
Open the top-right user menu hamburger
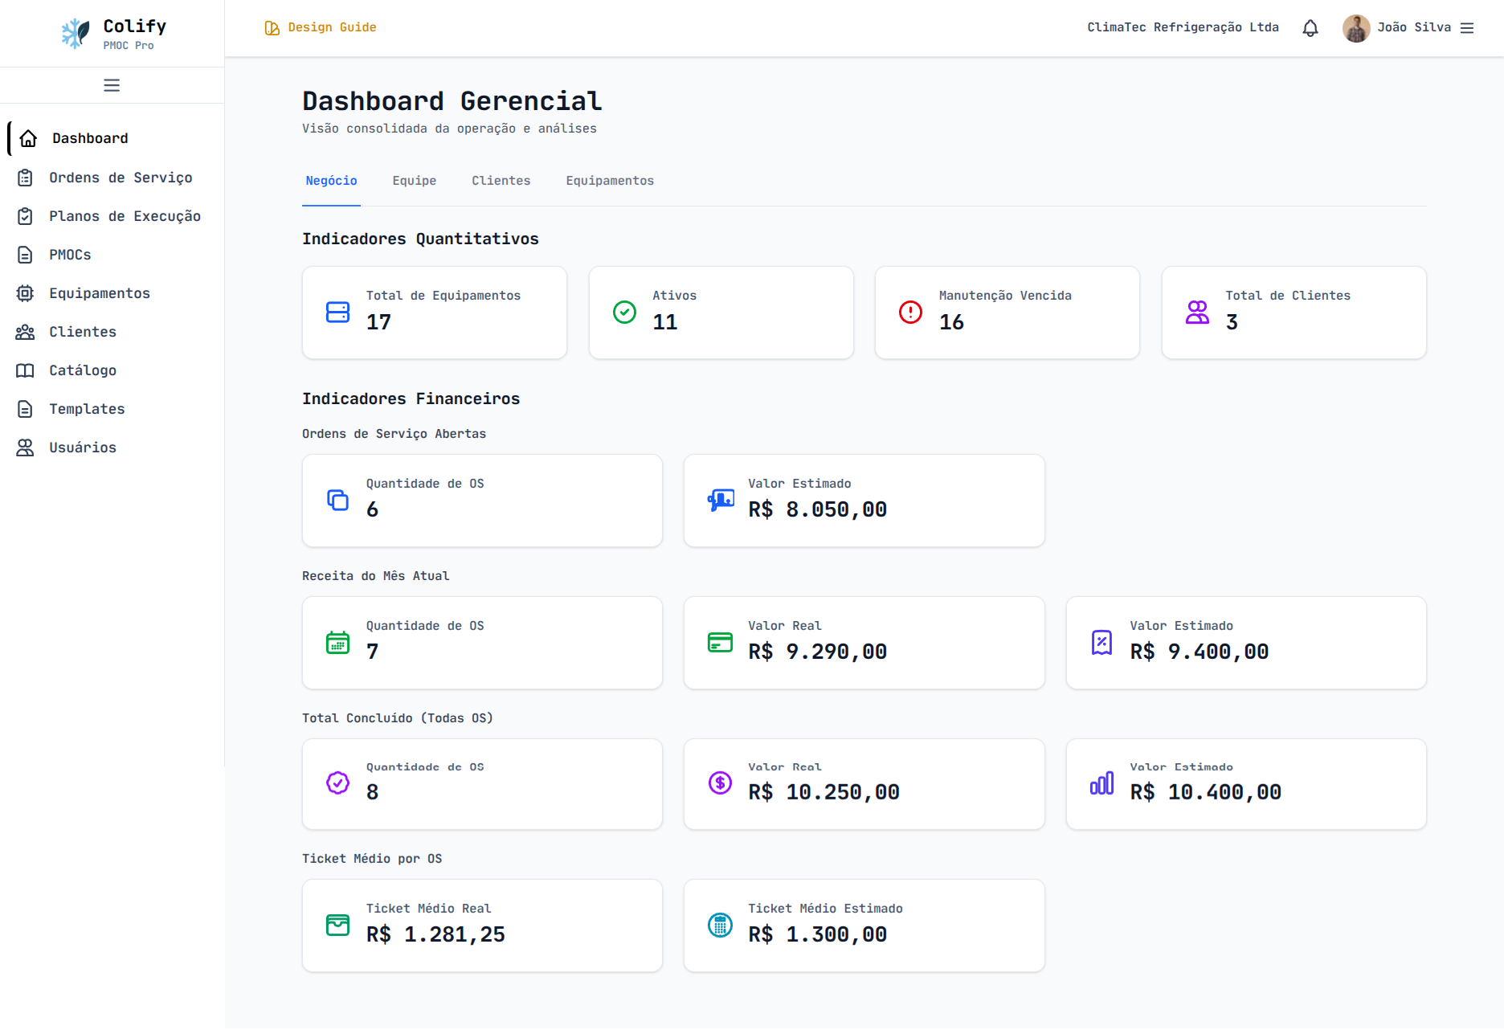pos(1468,27)
